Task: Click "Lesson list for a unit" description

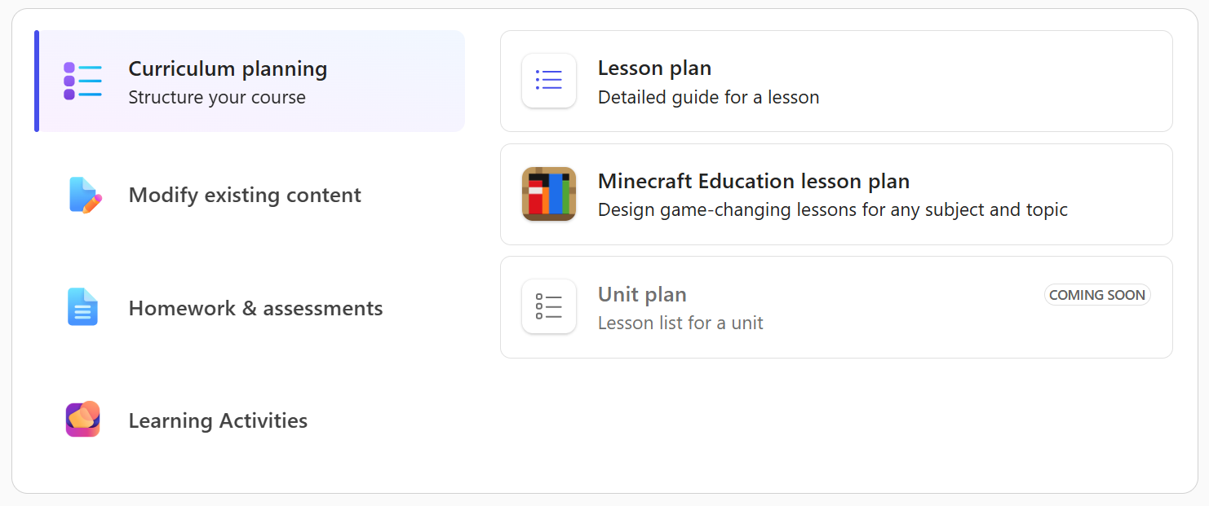Action: coord(680,323)
